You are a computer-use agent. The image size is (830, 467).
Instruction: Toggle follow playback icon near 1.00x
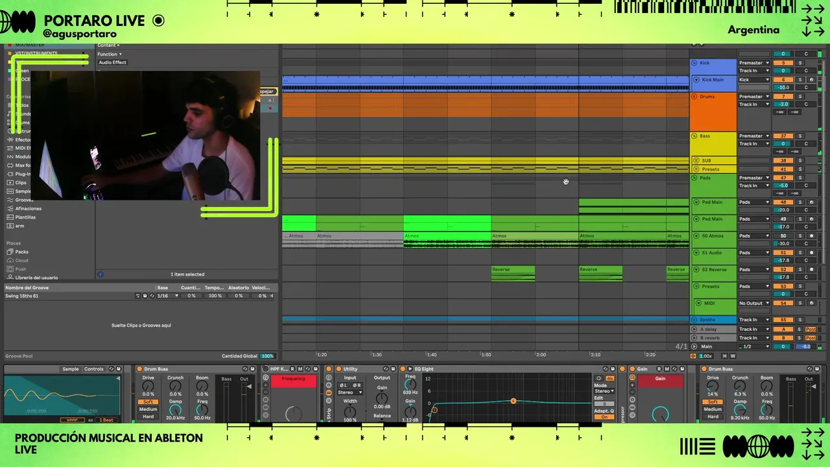693,356
